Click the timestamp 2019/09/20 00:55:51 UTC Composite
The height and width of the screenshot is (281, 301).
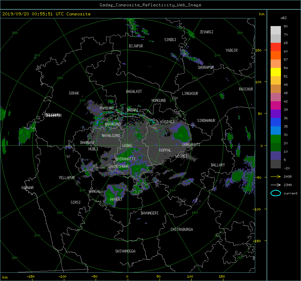click(x=46, y=14)
